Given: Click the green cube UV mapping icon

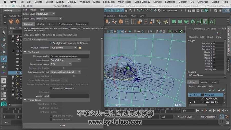Looking at the screenshot, I should pyautogui.click(x=193, y=22).
